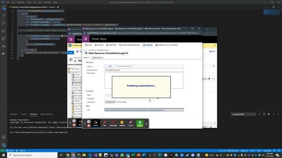Screen dimensions: 282x158
Task: Click Delete in the Web Resource toolbar
Action: [99, 45]
